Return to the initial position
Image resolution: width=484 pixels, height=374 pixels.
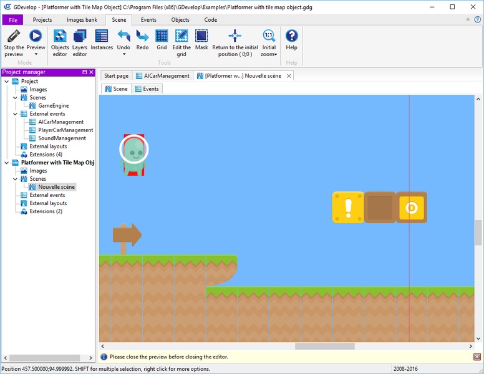235,36
